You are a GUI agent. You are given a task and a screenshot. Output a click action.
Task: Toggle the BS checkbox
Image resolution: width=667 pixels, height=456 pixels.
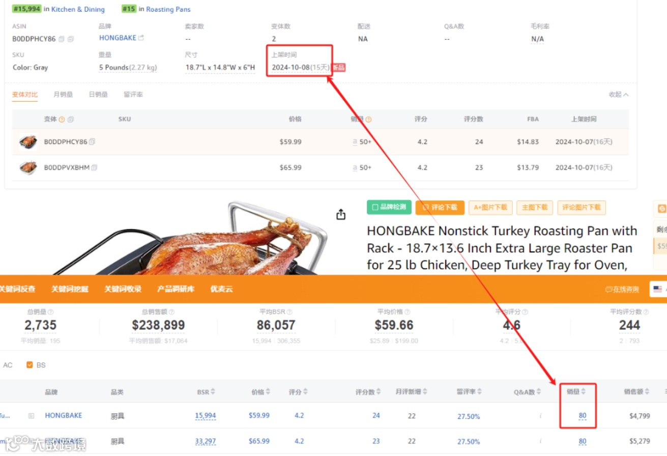pyautogui.click(x=30, y=365)
